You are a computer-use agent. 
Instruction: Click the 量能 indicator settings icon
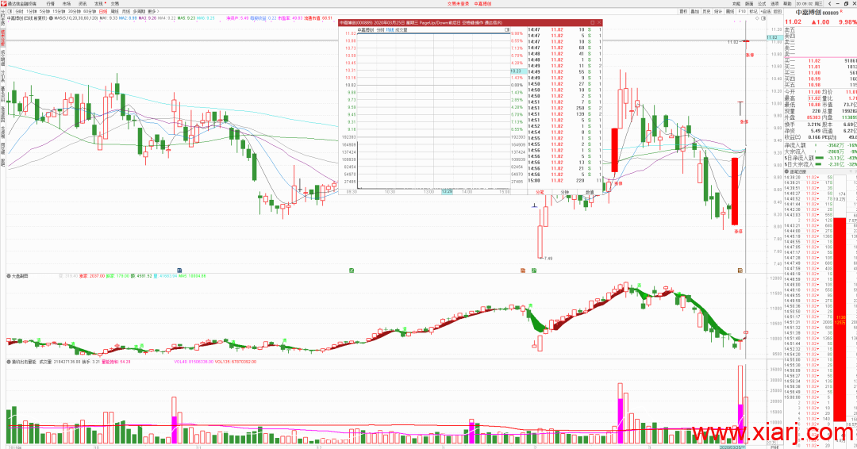9,362
